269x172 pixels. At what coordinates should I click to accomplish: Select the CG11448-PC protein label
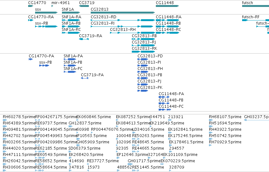(171, 107)
